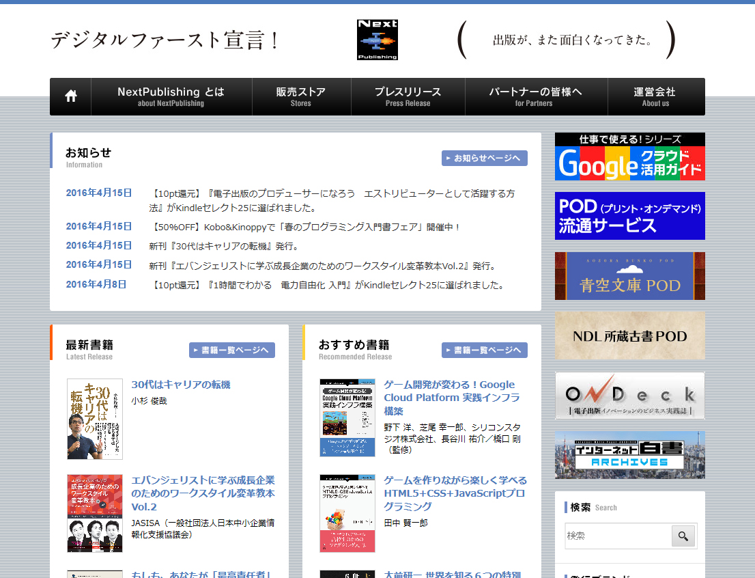Open news about Kindleセレクト25 電子出版のプロデューサー
The height and width of the screenshot is (578, 755).
(332, 201)
